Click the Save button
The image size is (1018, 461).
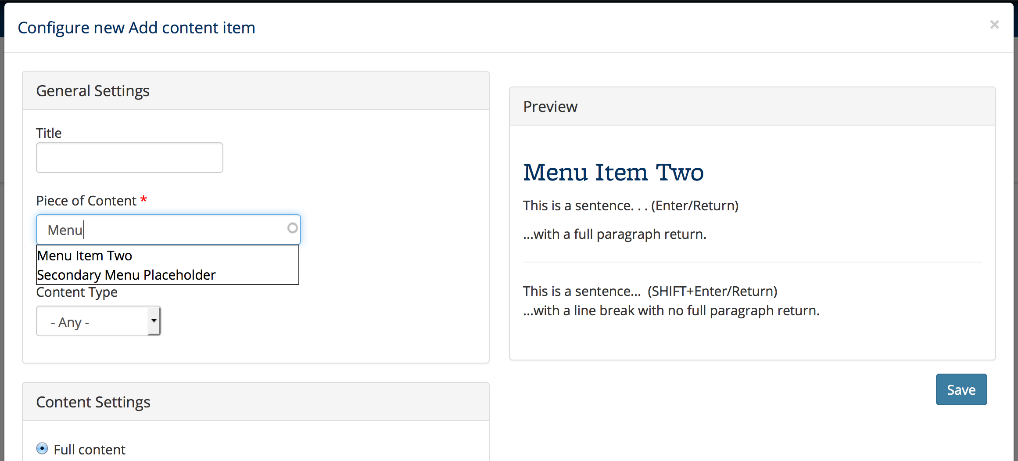pyautogui.click(x=961, y=389)
